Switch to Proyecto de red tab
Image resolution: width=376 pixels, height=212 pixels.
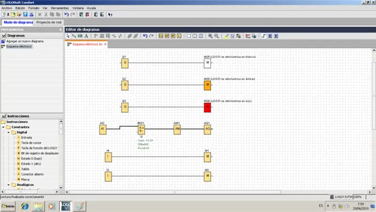49,22
